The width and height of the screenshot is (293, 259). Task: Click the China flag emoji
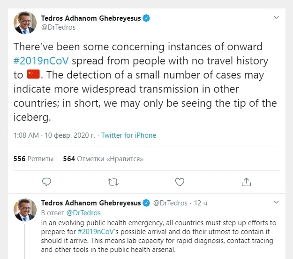[x=33, y=74]
